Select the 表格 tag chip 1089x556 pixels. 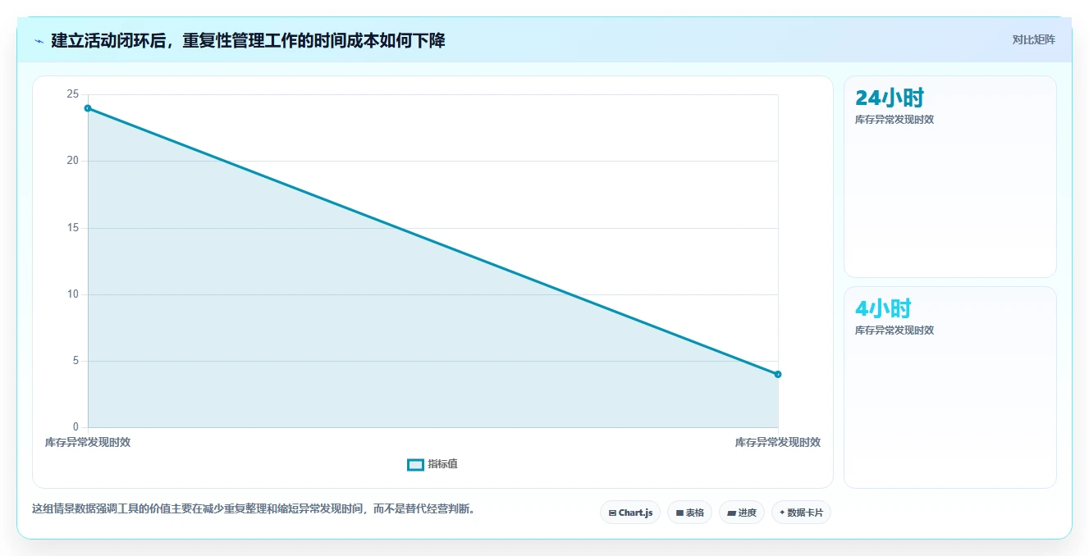[689, 513]
